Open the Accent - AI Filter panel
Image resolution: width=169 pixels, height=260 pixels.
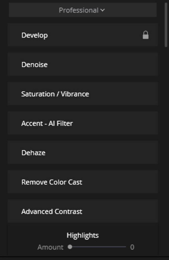click(83, 123)
